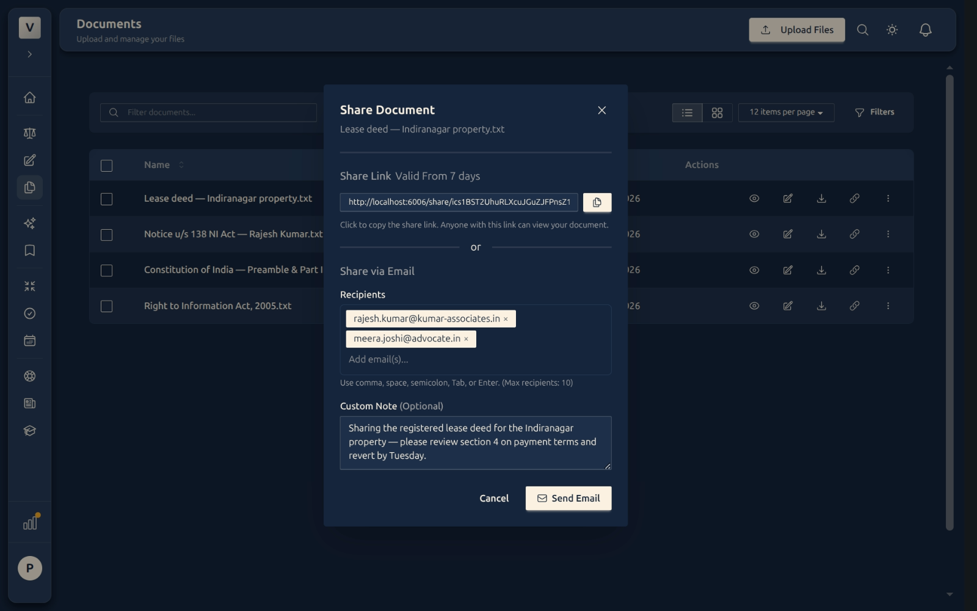Viewport: 977px width, 611px height.
Task: Check the Constitution of India row checkbox
Action: 106,271
